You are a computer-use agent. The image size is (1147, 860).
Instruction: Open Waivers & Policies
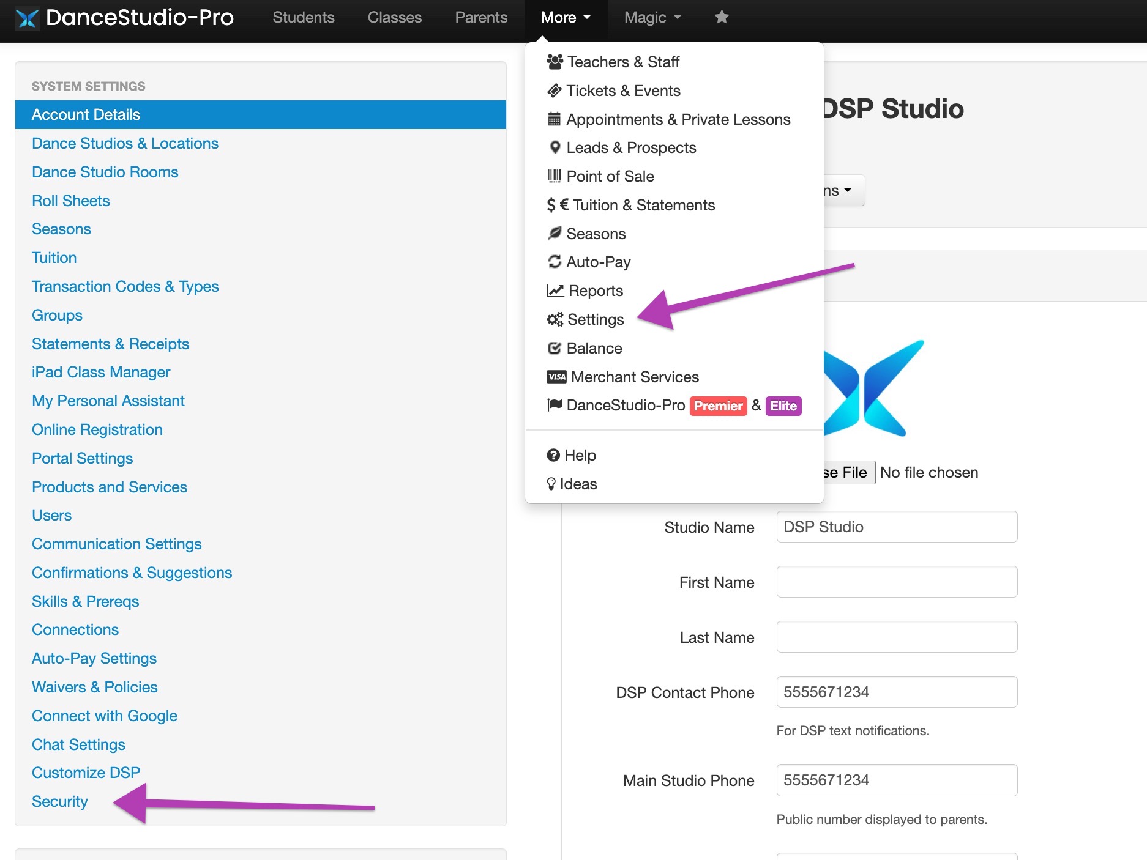pos(94,687)
